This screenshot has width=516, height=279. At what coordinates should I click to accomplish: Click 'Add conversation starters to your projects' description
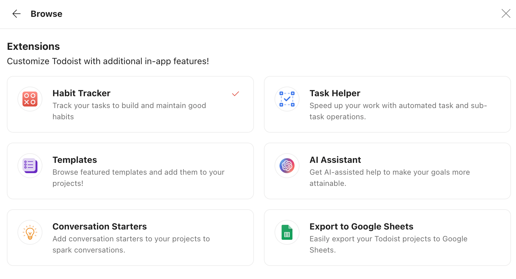pyautogui.click(x=131, y=244)
